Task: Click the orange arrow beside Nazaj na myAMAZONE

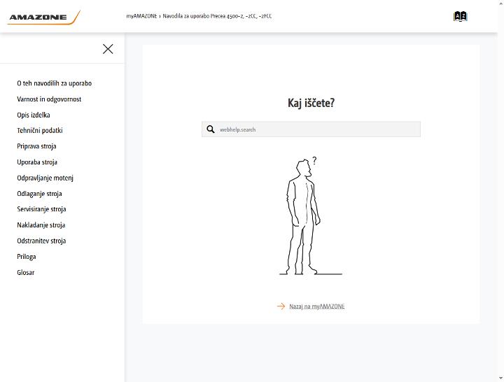Action: [x=281, y=306]
